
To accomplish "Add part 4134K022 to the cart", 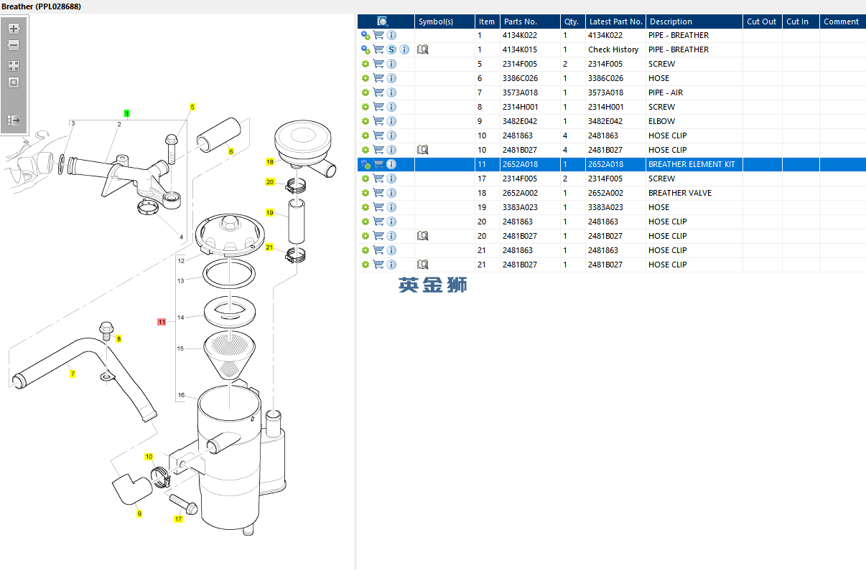I will tap(378, 35).
